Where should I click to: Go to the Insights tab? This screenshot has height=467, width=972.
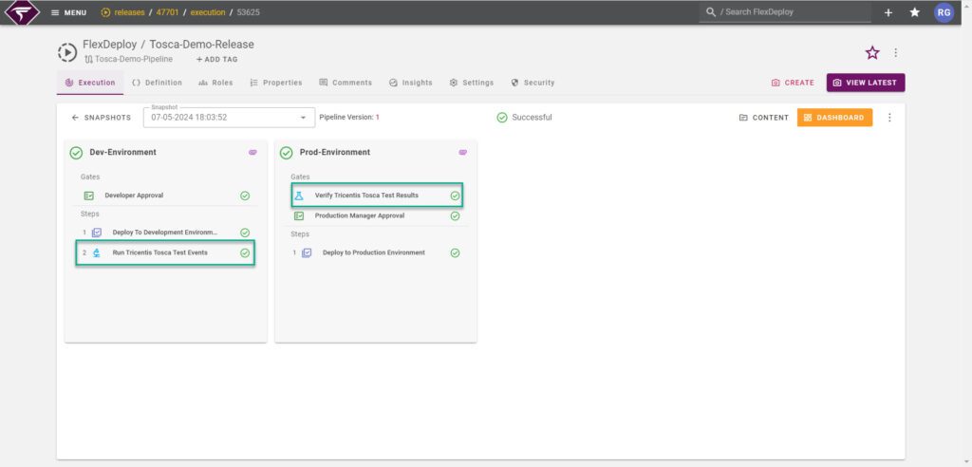[411, 83]
